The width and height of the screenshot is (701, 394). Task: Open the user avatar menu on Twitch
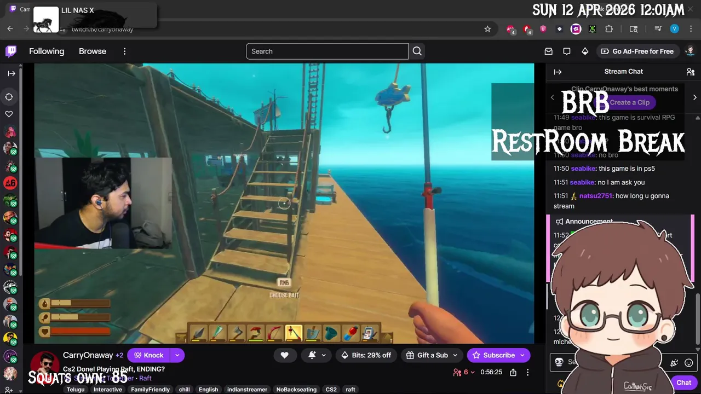pyautogui.click(x=690, y=51)
